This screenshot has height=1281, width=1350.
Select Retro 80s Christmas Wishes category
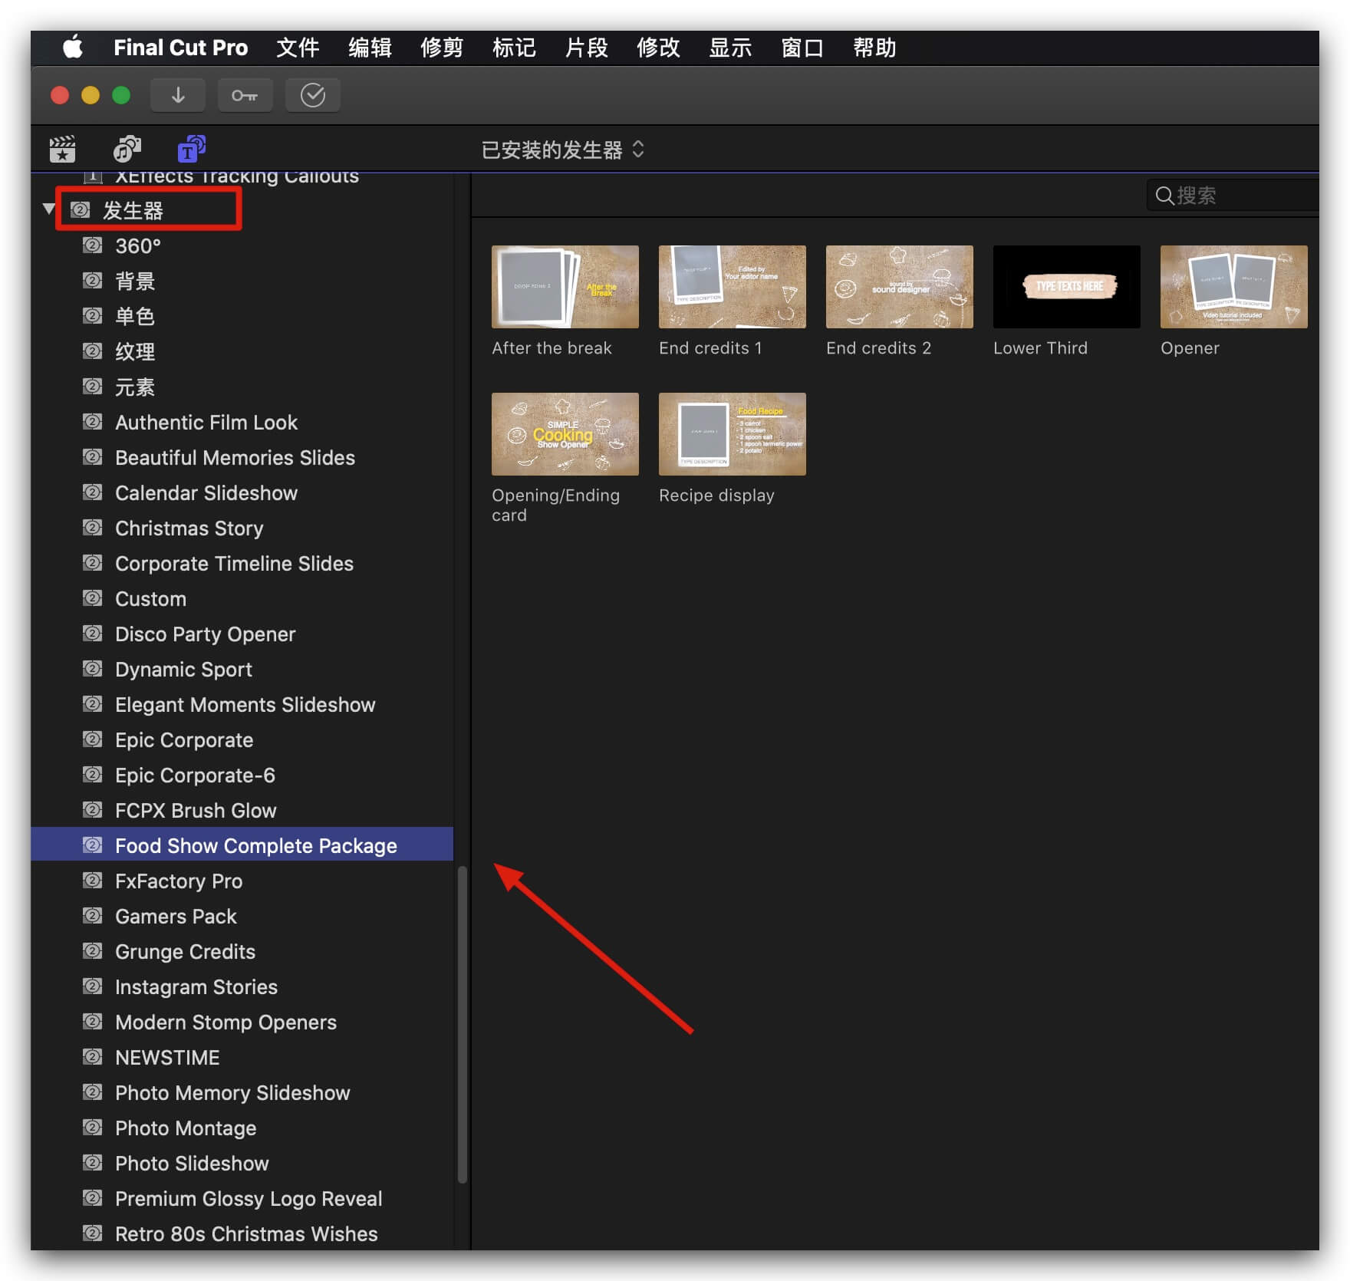point(242,1233)
